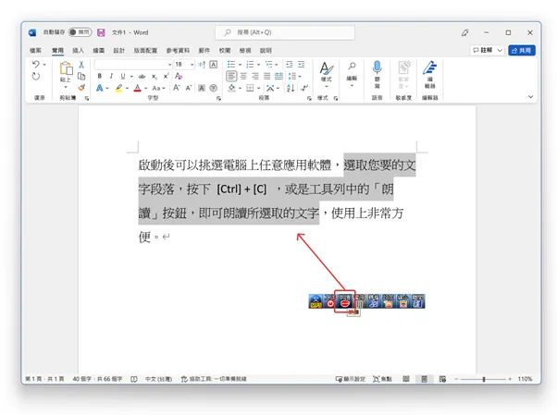Open the Line Spacing dropdown
Image resolution: width=557 pixels, height=415 pixels.
pyautogui.click(x=294, y=76)
